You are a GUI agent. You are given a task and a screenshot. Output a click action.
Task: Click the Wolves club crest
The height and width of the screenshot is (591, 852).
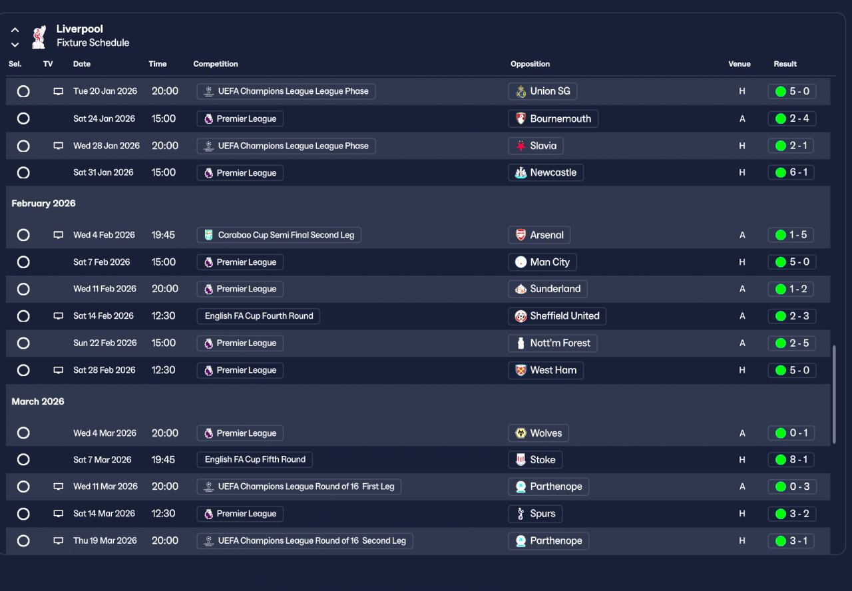[x=521, y=433]
